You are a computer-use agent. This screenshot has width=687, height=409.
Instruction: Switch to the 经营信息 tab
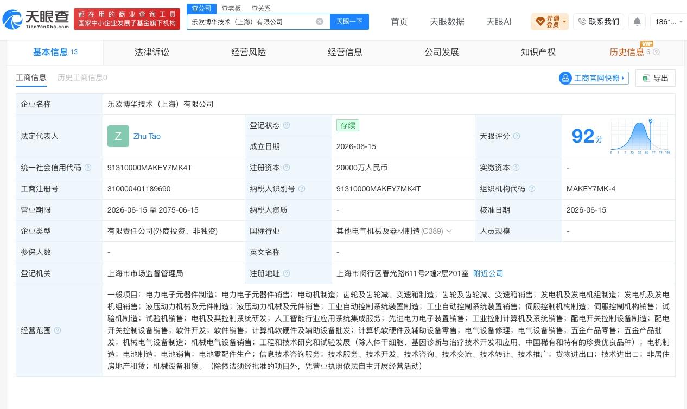[345, 52]
